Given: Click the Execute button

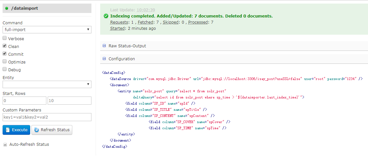Looking at the screenshot, I should (17, 130).
